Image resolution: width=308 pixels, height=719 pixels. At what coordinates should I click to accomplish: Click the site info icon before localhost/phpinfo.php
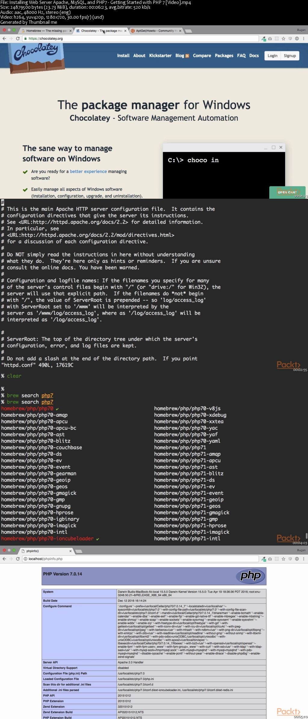pos(26,559)
